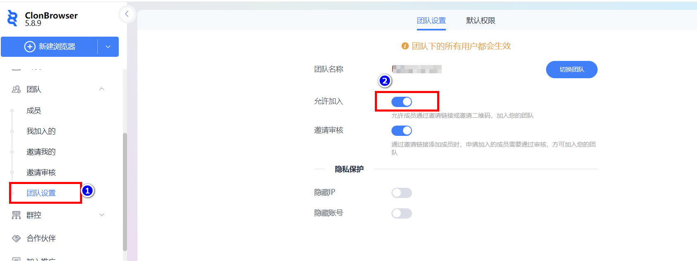Disable the 允许加入 toggle
Screen dimensions: 697x261
[x=402, y=102]
